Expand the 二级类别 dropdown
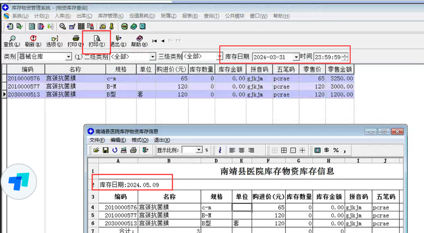This screenshot has width=424, height=233. point(153,57)
